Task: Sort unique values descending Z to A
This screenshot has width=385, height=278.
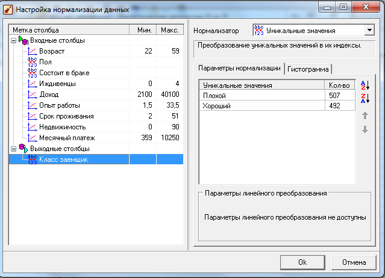Action: [365, 98]
